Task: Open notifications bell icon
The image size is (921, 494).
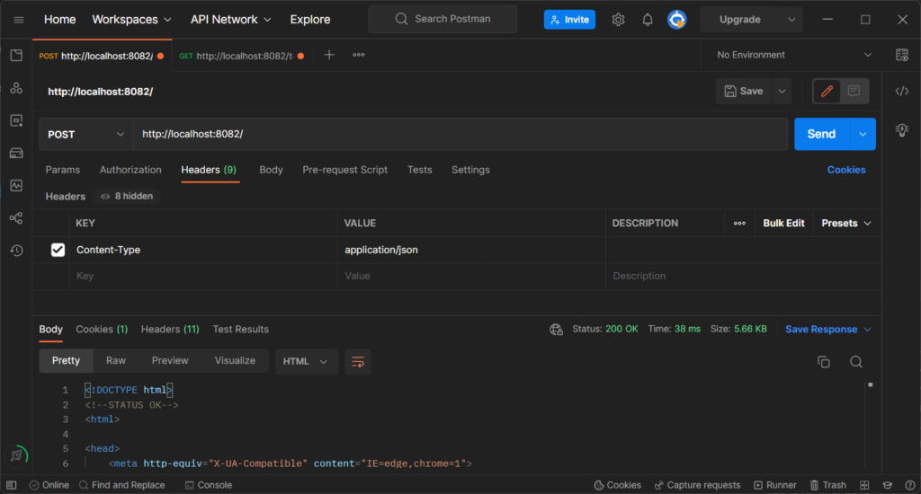Action: [648, 20]
